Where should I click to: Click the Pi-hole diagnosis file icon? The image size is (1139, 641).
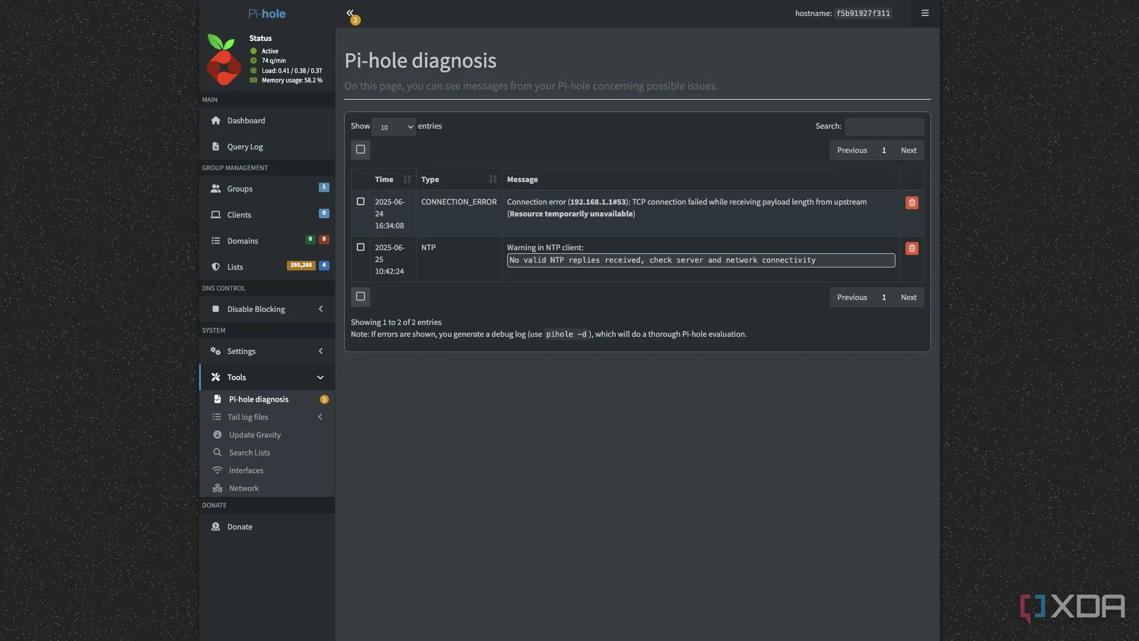tap(217, 399)
